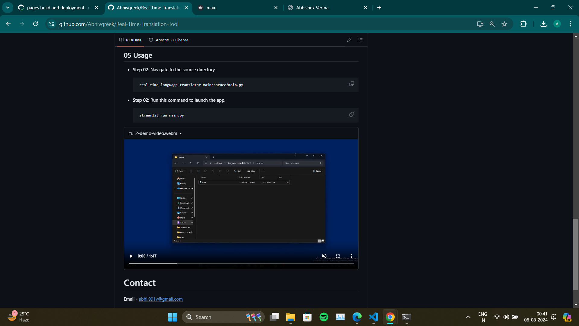Play the demo video
The height and width of the screenshot is (326, 579).
click(x=131, y=256)
